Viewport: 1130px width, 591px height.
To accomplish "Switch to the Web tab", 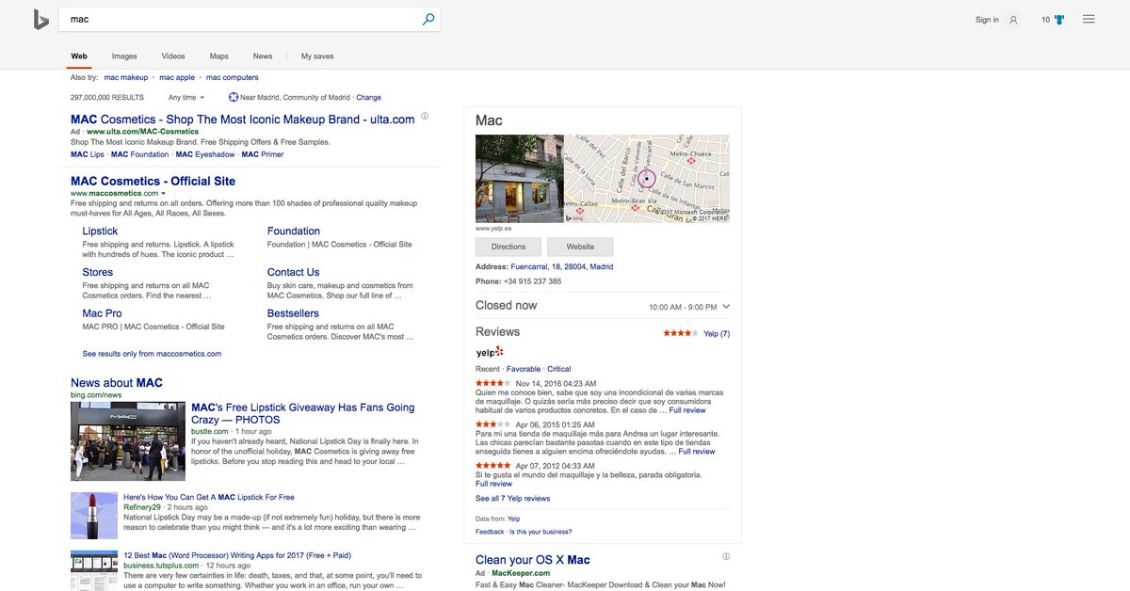I will [x=79, y=56].
